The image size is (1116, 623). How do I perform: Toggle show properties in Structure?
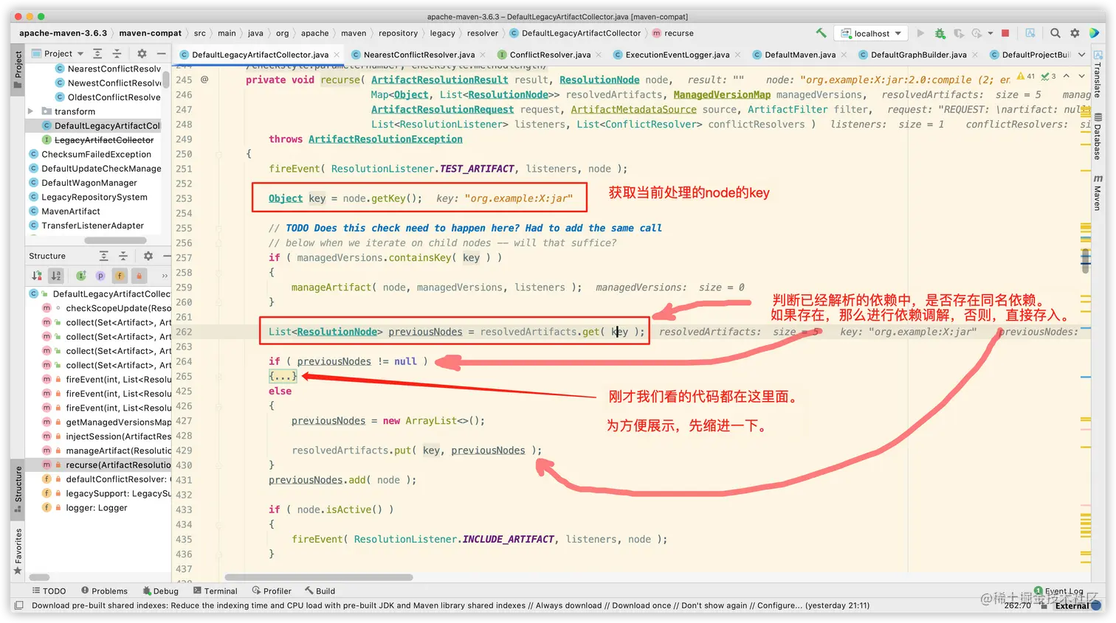(x=100, y=276)
